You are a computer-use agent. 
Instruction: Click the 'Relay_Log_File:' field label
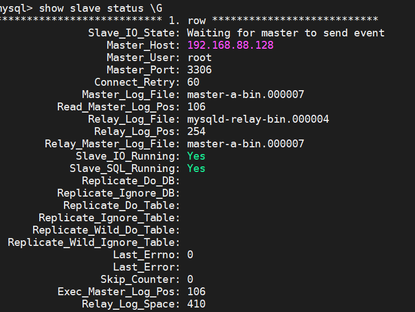[x=134, y=119]
